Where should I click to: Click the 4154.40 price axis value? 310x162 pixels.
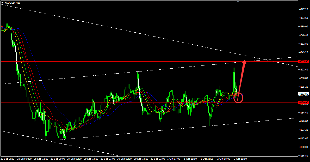(303, 112)
